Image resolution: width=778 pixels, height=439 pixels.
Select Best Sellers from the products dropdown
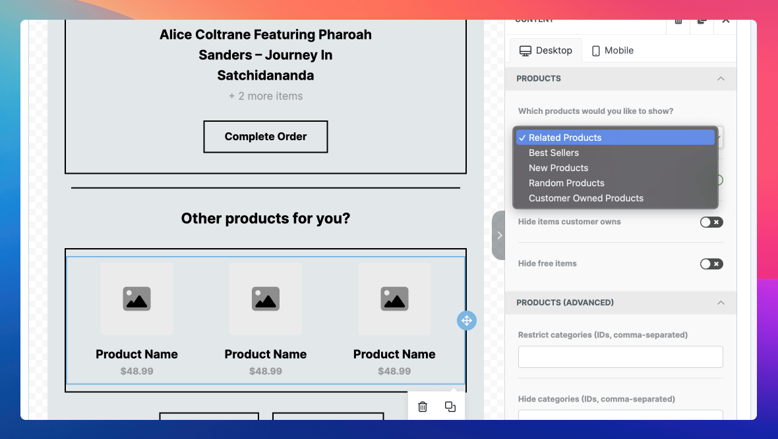pos(554,152)
